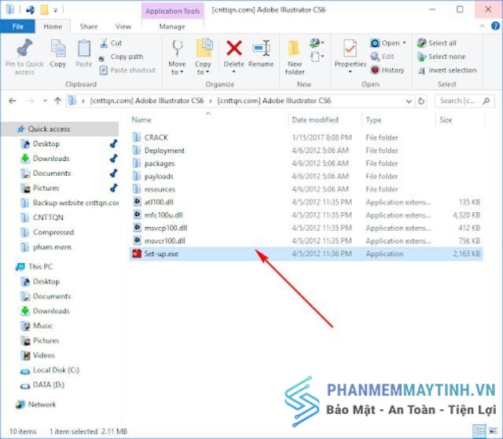Click Select none in ribbon
The width and height of the screenshot is (503, 439).
click(441, 57)
